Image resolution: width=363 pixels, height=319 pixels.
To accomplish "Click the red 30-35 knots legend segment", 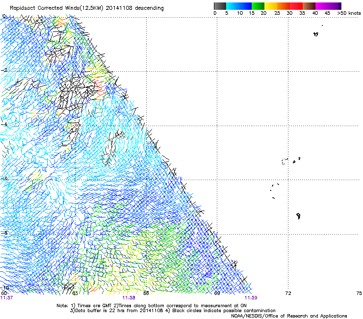I will (296, 6).
